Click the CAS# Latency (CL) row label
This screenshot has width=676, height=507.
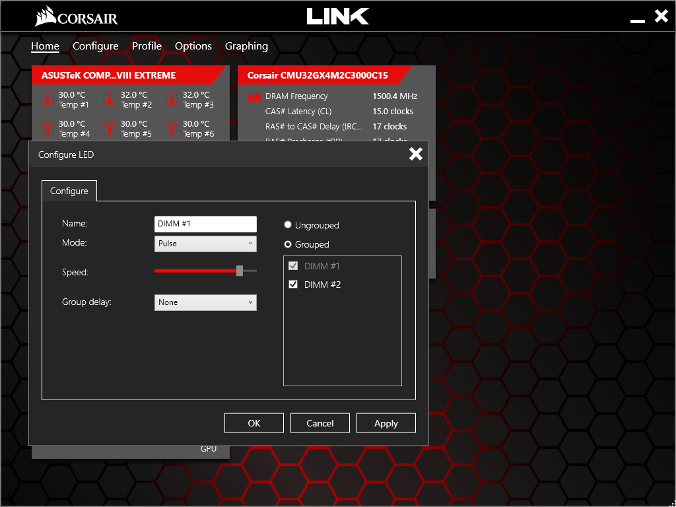pos(298,111)
